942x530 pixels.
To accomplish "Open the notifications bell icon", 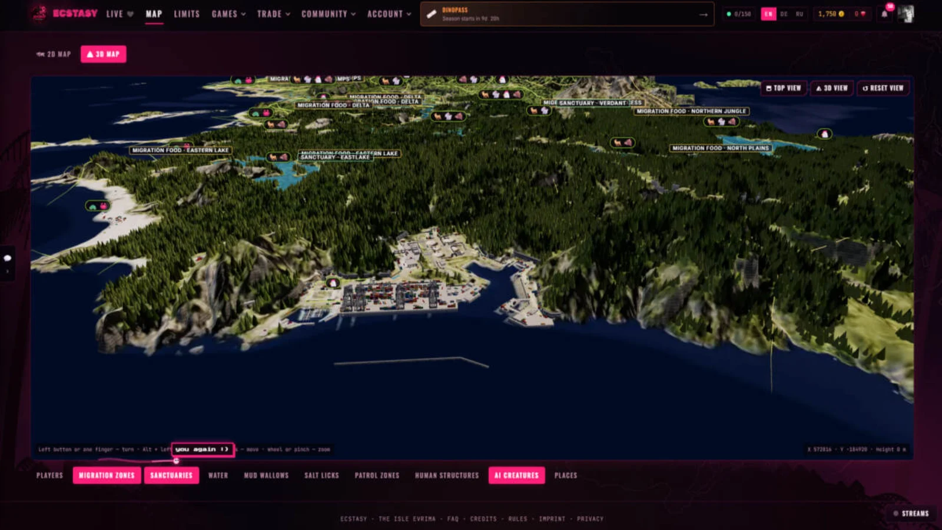I will (884, 14).
